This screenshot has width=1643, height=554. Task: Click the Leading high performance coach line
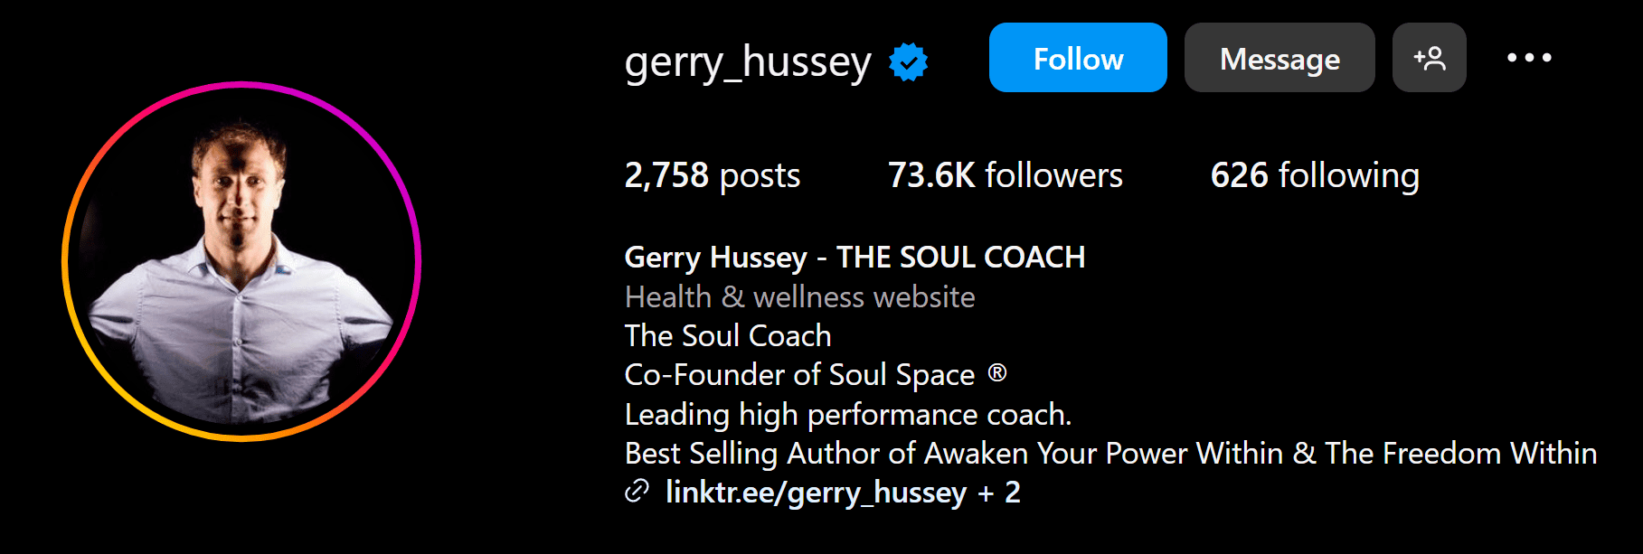pyautogui.click(x=847, y=415)
